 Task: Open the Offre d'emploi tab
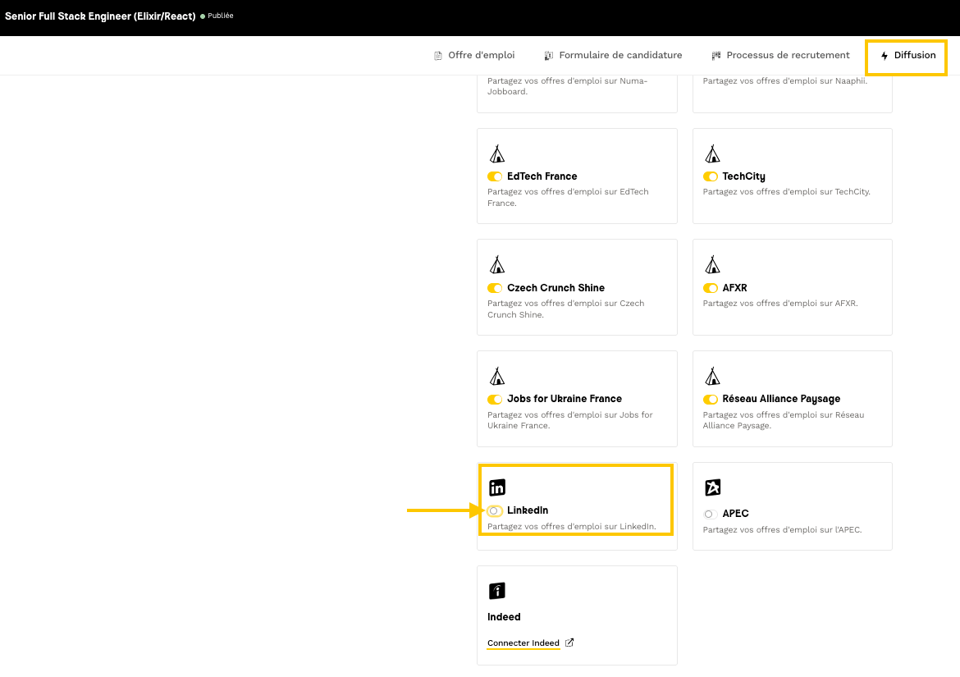[x=474, y=56]
